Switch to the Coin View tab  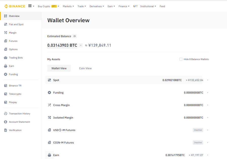pos(85,68)
